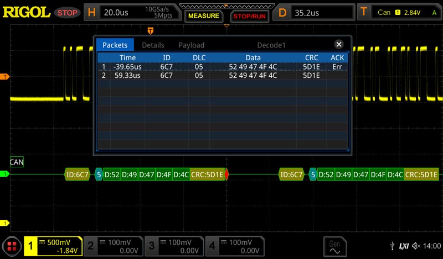Open the horizontal timebase 20.0us box
This screenshot has width=443, height=259.
pos(132,12)
